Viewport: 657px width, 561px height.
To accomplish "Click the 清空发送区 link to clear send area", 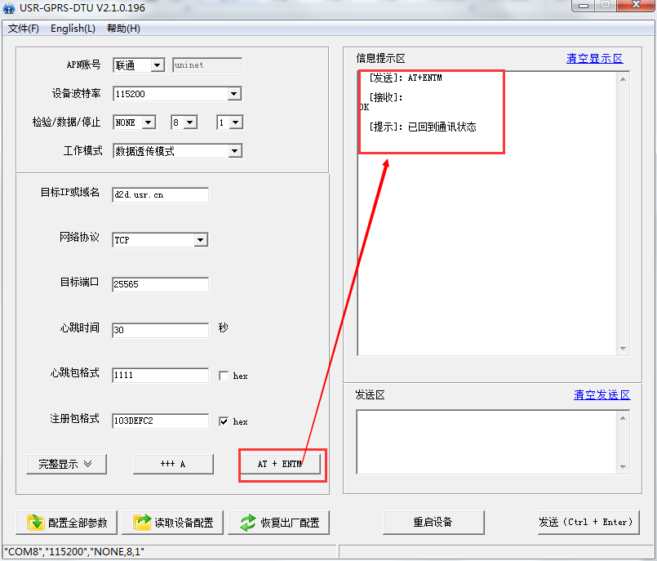I will (602, 394).
